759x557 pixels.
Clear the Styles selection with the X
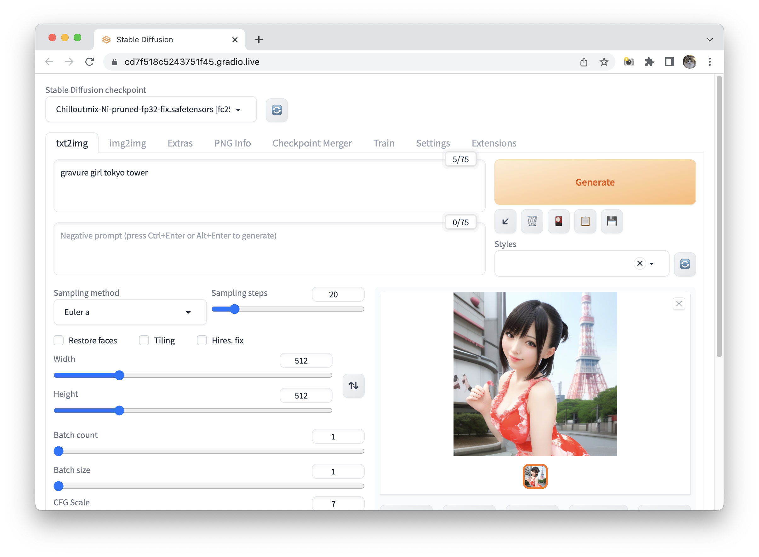point(640,263)
